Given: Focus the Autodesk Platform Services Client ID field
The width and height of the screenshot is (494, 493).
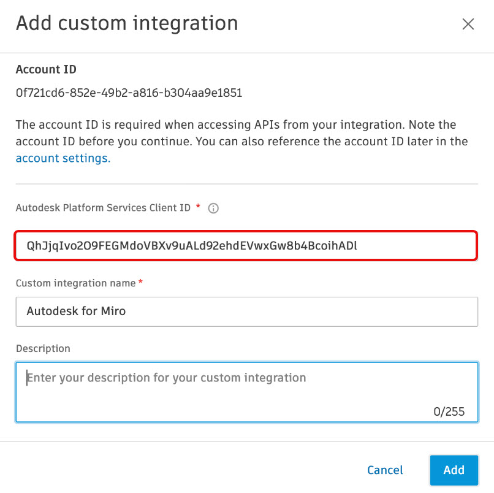Looking at the screenshot, I should point(246,246).
